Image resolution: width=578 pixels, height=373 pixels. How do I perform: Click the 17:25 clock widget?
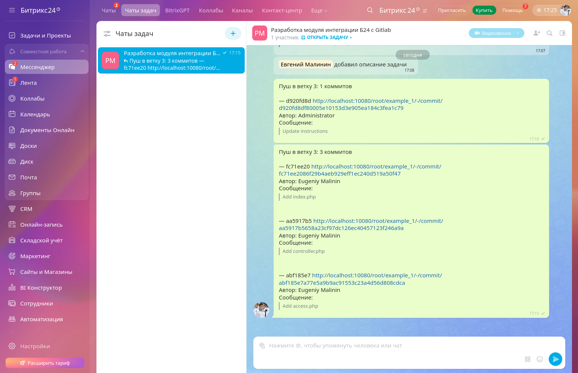[546, 10]
